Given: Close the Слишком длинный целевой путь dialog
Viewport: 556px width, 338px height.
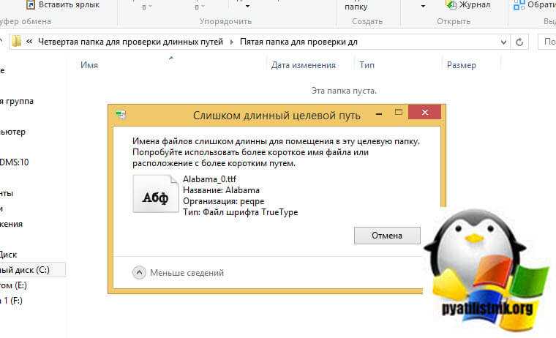Looking at the screenshot, I should pyautogui.click(x=425, y=113).
